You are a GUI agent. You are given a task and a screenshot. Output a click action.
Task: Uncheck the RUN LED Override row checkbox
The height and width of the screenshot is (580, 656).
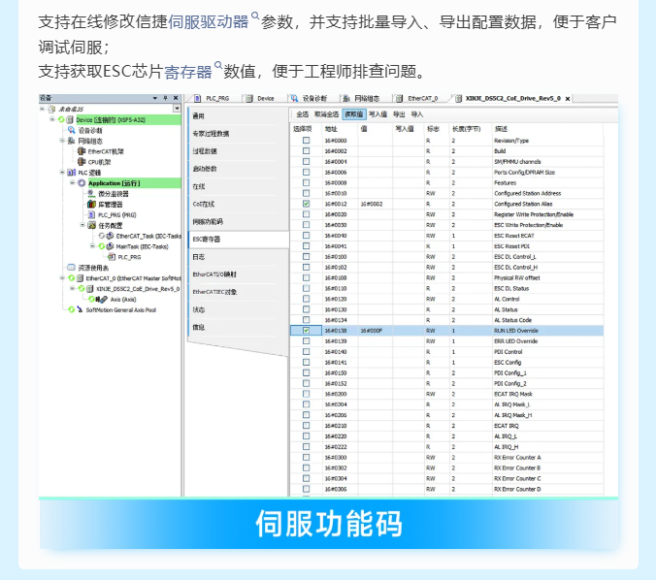(x=307, y=331)
